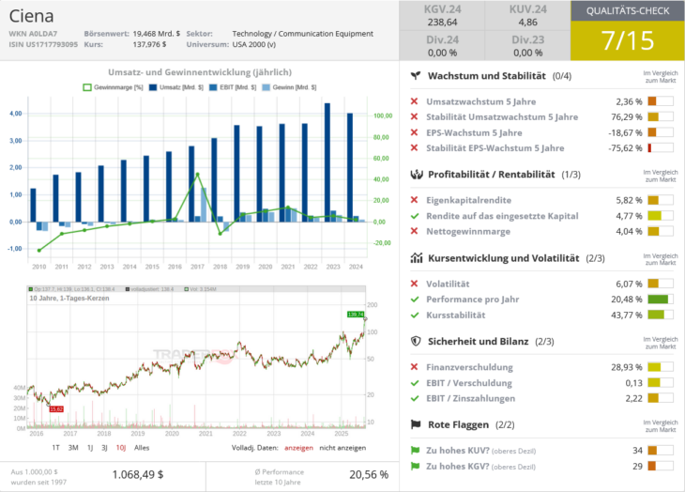Click the green market bar for Performance pro Jahr
Image resolution: width=685 pixels, height=492 pixels.
coord(660,300)
